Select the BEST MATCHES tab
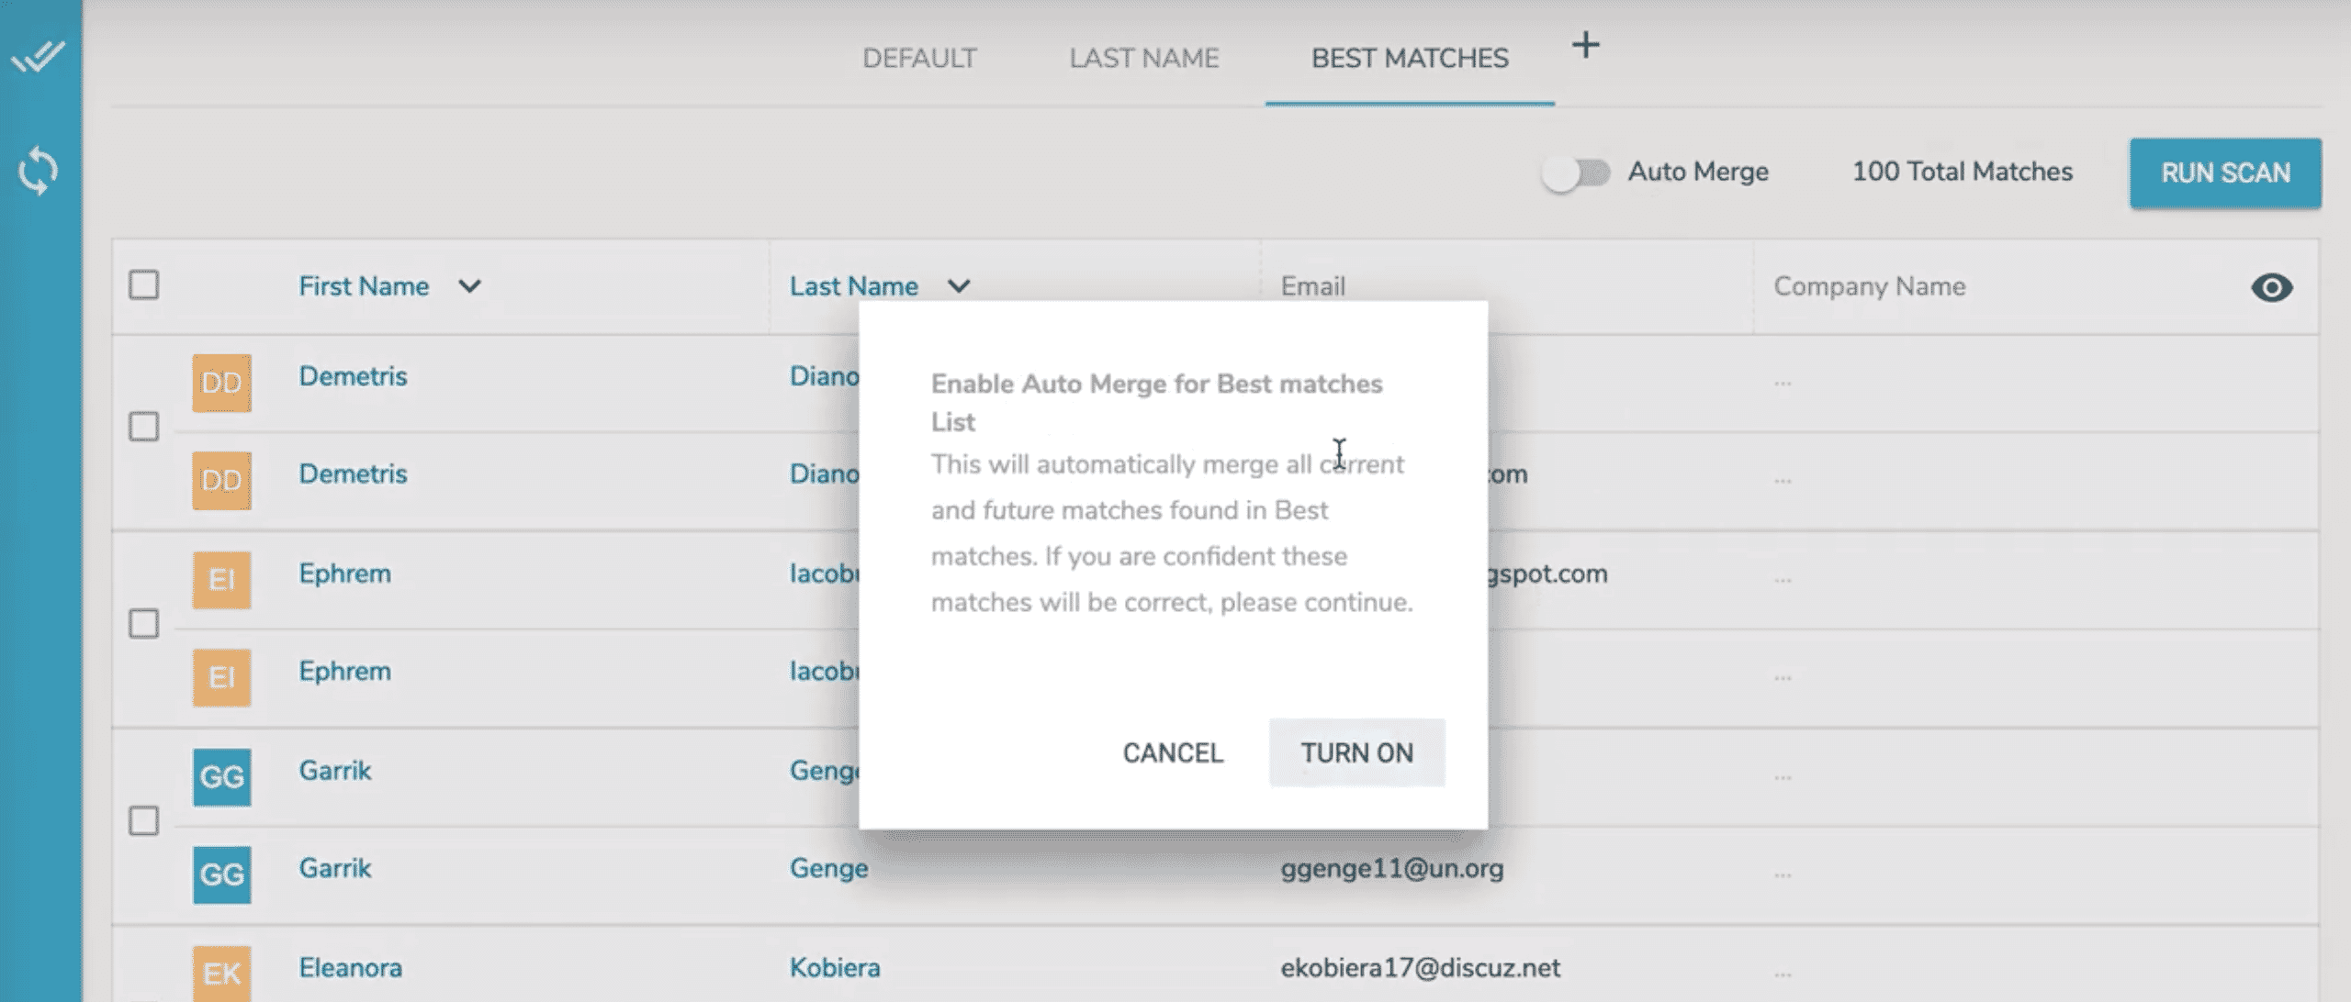This screenshot has height=1002, width=2351. point(1410,59)
